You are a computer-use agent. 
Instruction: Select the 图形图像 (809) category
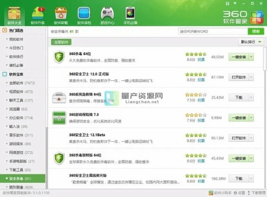21,187
